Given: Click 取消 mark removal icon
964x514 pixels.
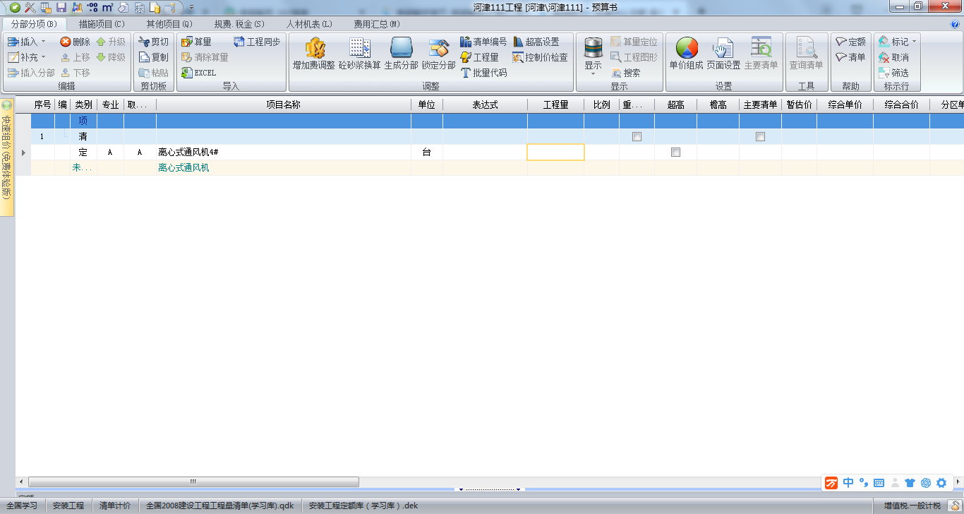Looking at the screenshot, I should [893, 57].
